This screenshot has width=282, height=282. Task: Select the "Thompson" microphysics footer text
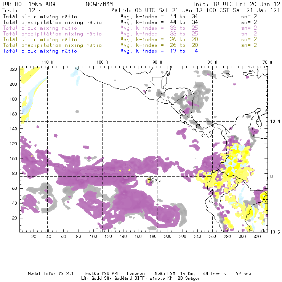[135, 274]
